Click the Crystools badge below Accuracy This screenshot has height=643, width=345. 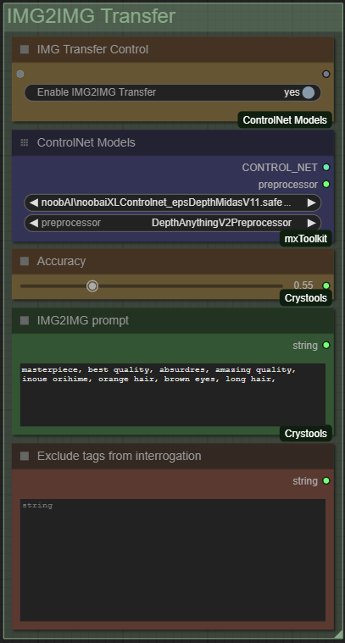[x=306, y=297]
